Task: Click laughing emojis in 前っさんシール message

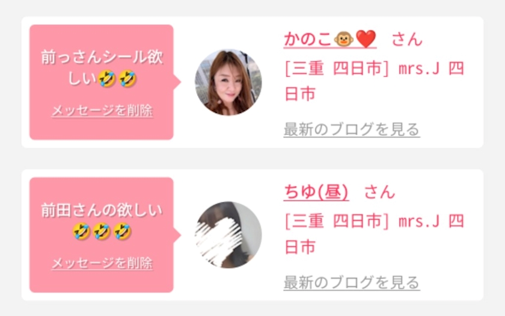Action: pos(117,79)
